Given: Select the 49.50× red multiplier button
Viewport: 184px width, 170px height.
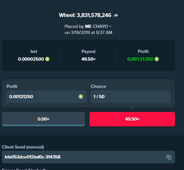Looking at the screenshot, I should [x=132, y=119].
